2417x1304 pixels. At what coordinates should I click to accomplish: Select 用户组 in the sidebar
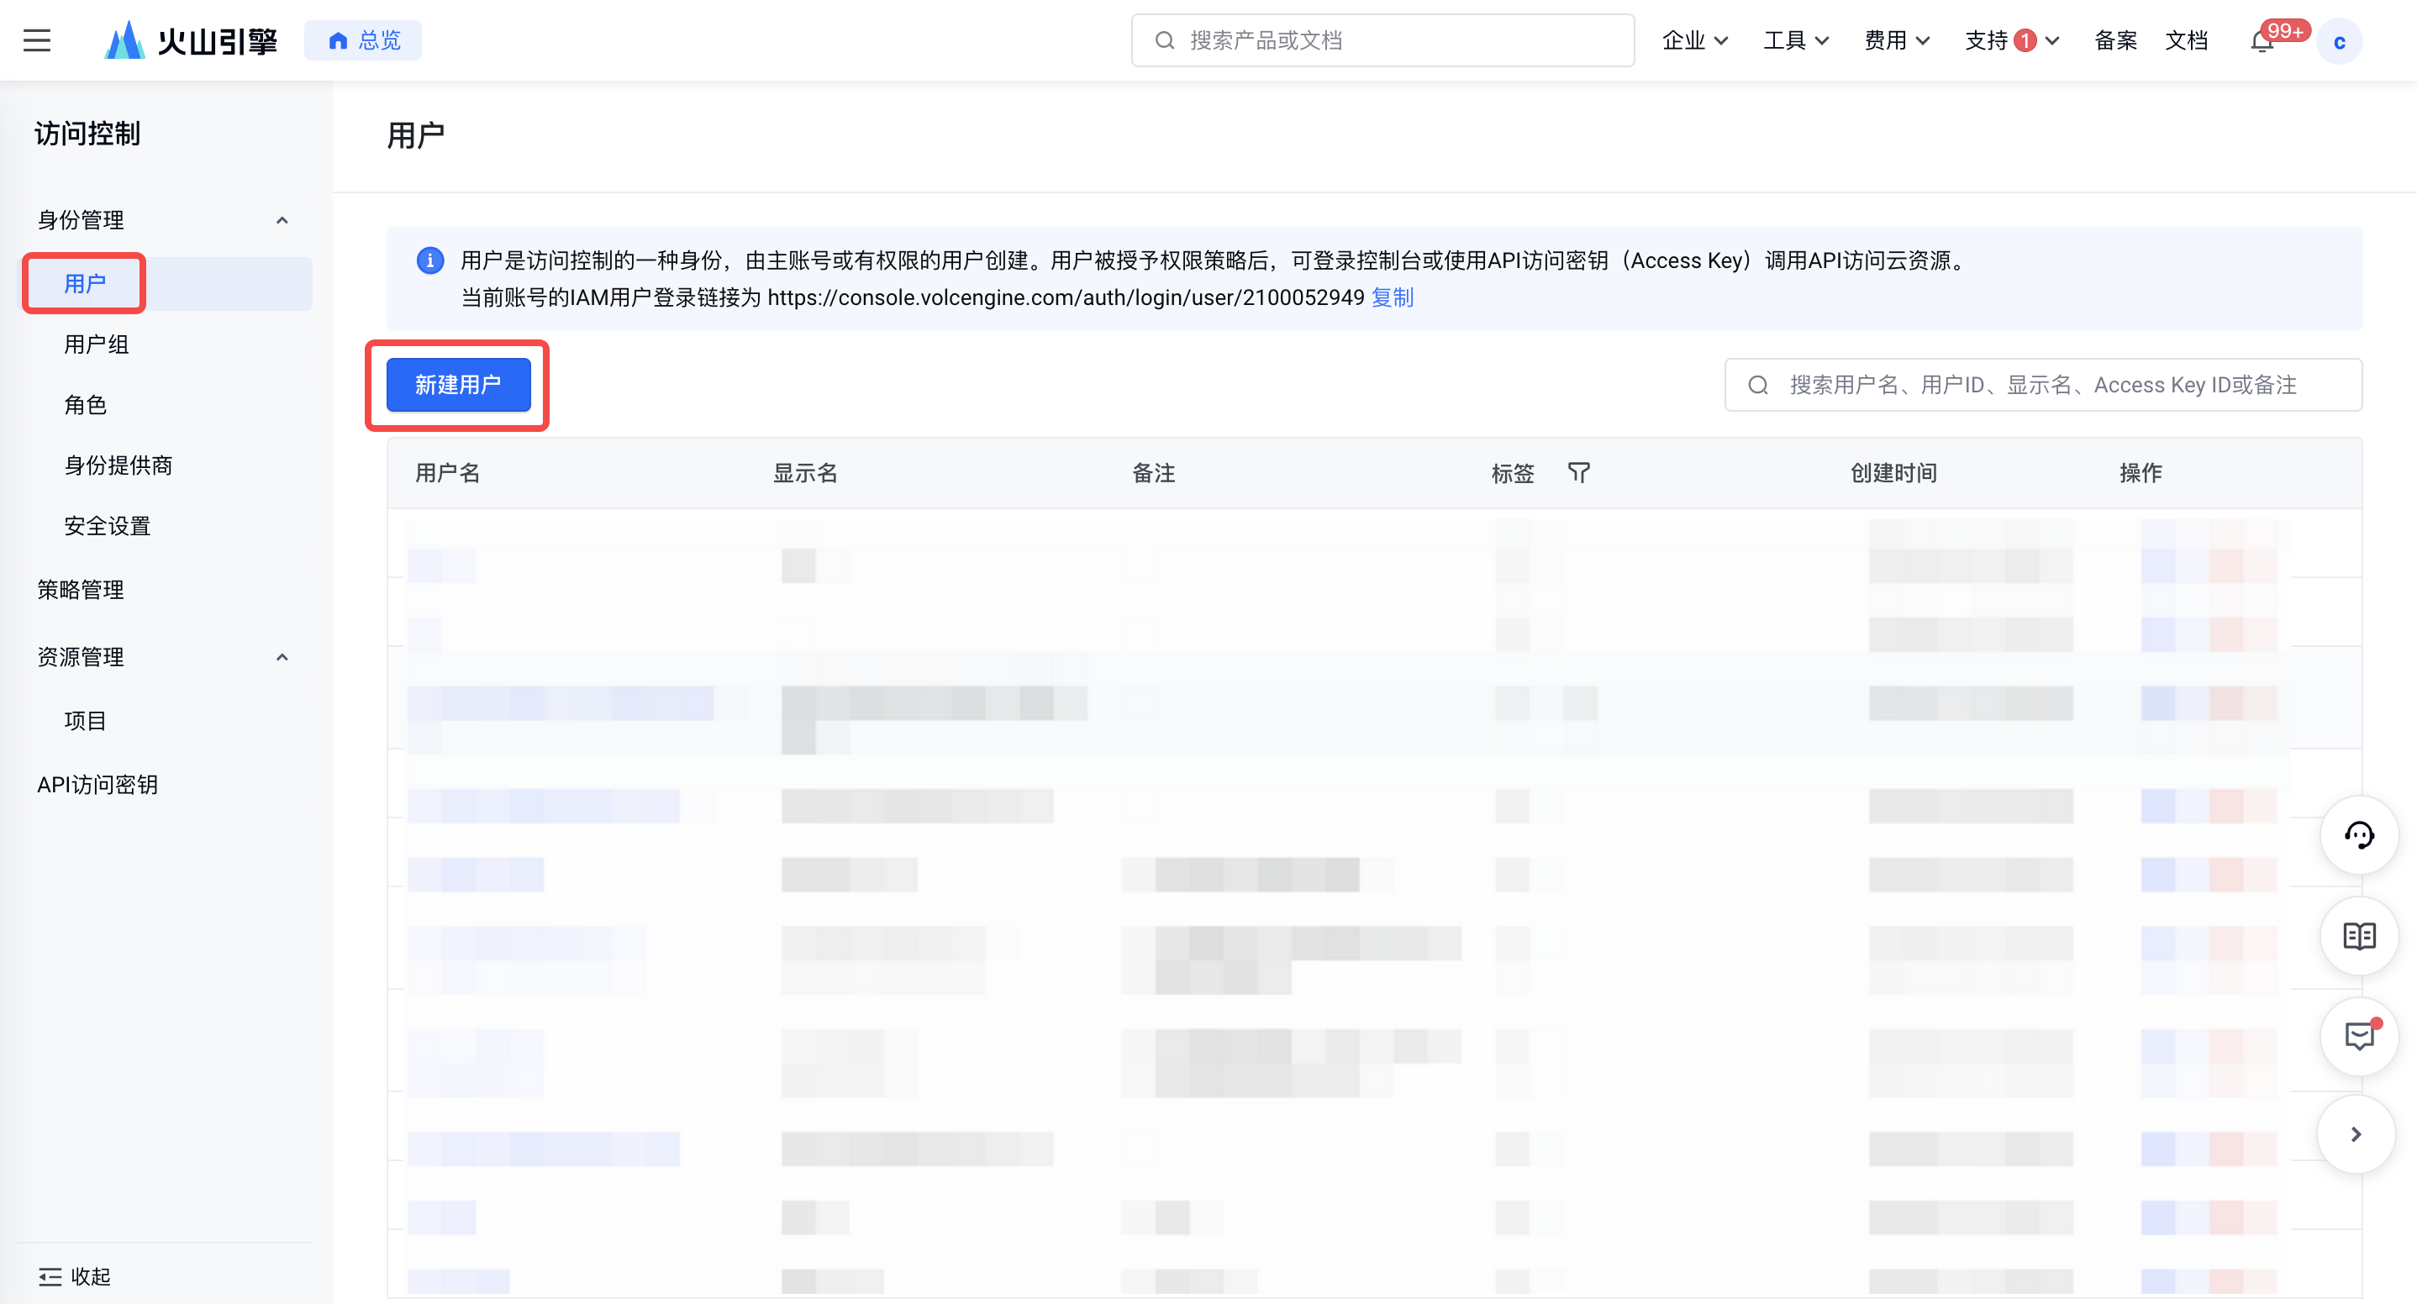click(97, 344)
